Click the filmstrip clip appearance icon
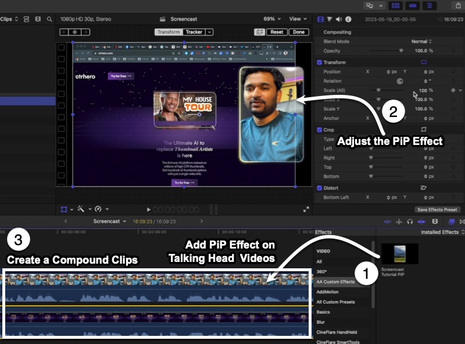 (x=38, y=19)
